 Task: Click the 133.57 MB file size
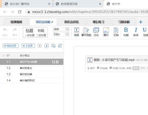tap(141, 60)
